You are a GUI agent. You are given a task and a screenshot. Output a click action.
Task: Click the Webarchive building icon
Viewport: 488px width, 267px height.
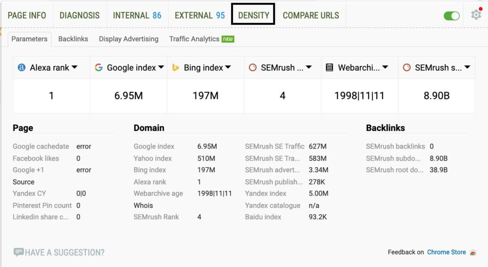pos(329,67)
